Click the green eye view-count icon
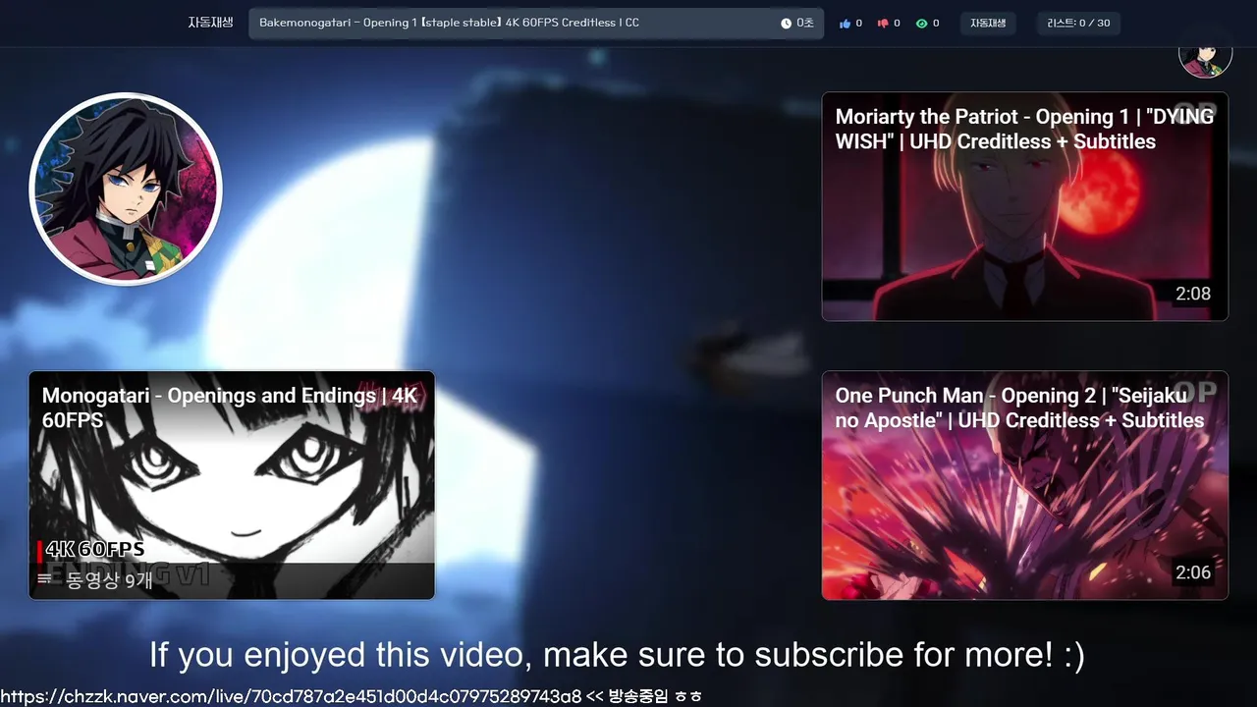The height and width of the screenshot is (707, 1257). pos(921,24)
